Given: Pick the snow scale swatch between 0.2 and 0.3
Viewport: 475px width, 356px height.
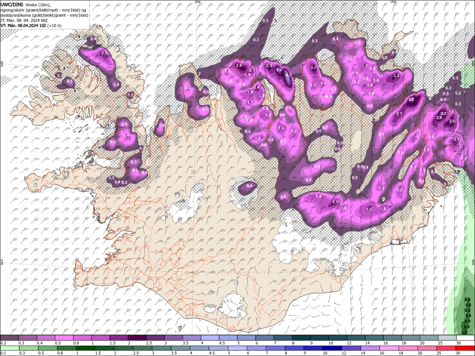Looking at the screenshot, I should pos(9,338).
